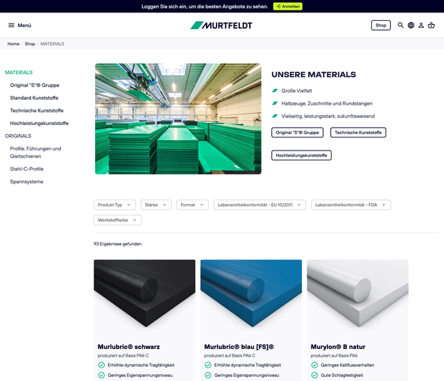
Task: Click the Shop button in header
Action: (381, 25)
